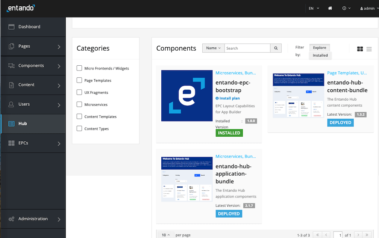
Task: Enable the Microservices category filter
Action: [79, 104]
